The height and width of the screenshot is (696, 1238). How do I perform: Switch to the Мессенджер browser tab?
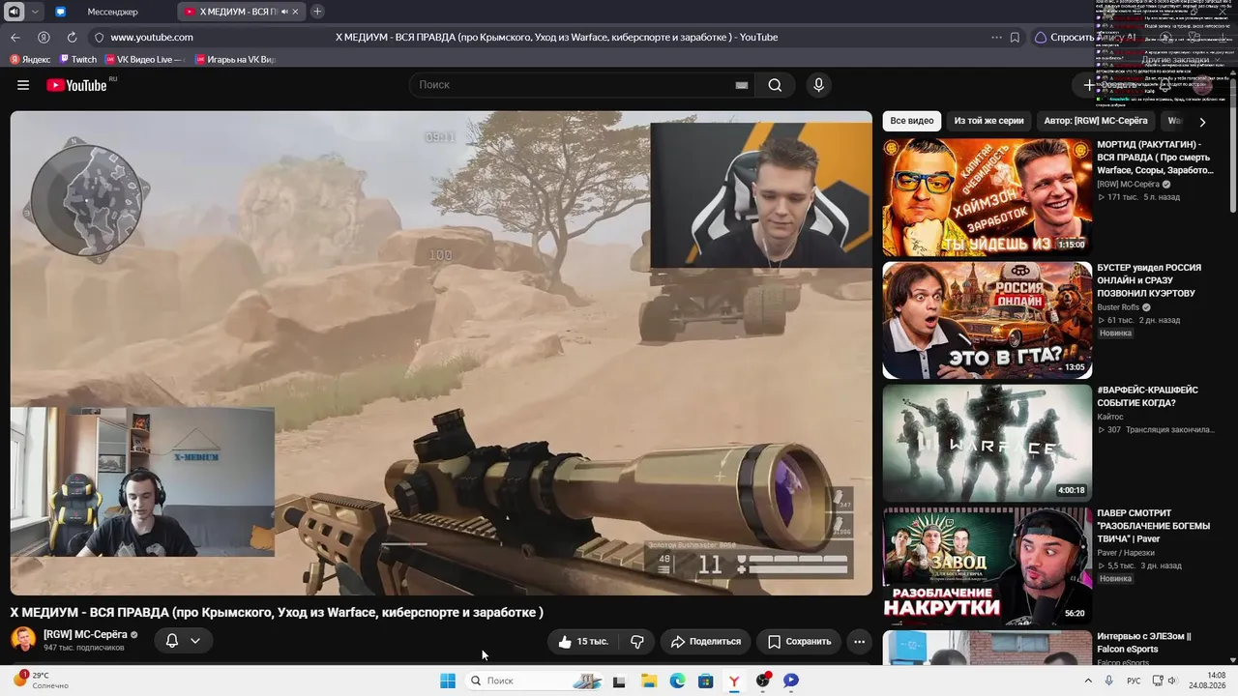[x=112, y=12]
